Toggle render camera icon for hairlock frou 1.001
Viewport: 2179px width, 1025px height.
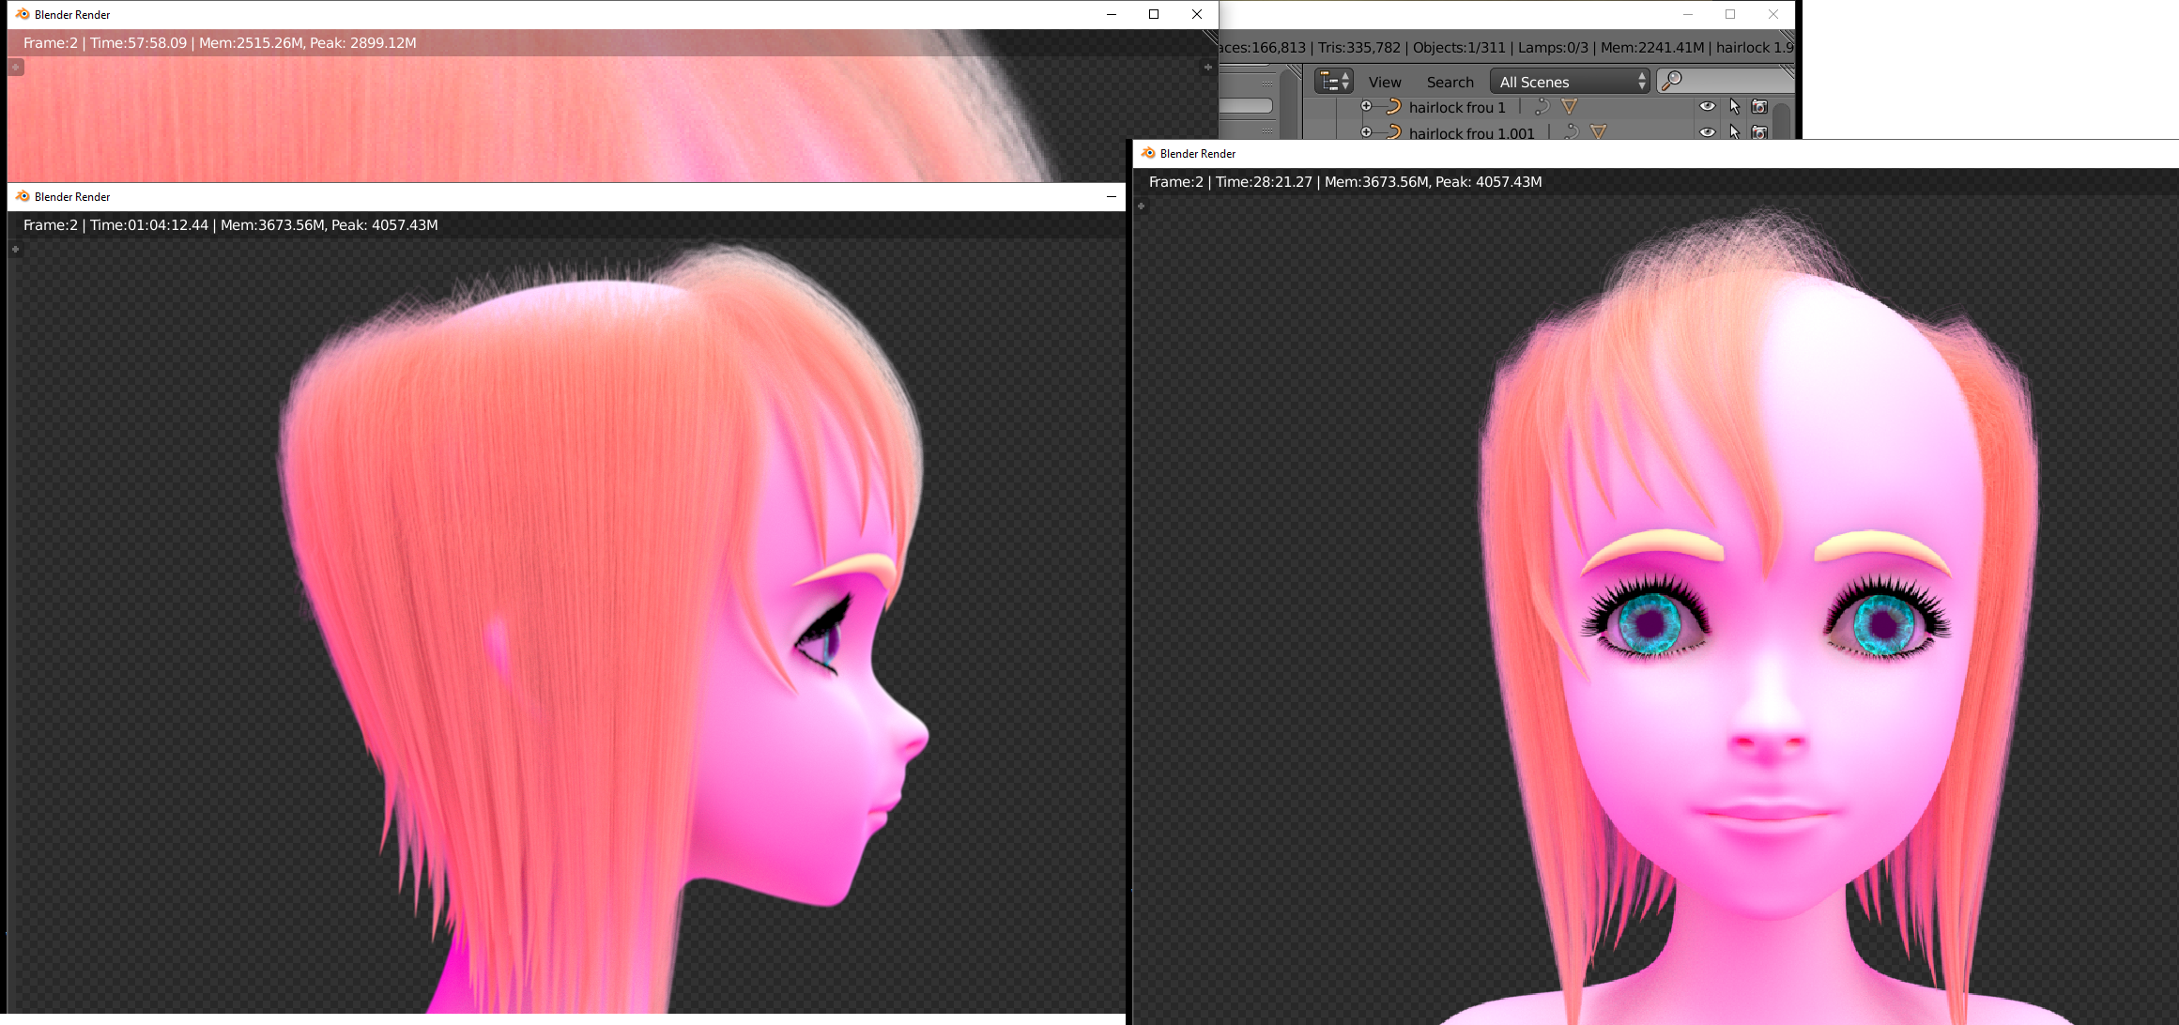pos(1759,132)
